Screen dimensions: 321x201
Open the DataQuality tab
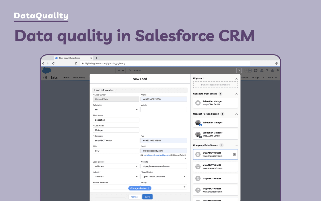(x=79, y=78)
